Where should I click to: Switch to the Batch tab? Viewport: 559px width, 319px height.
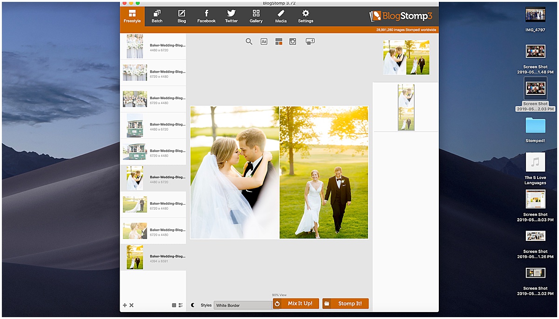pos(157,16)
